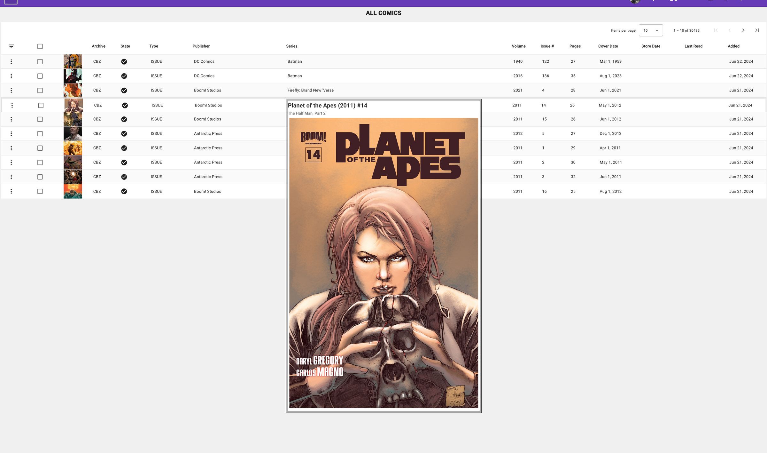Viewport: 767px width, 453px height.
Task: Check the checkbox on the Firefly: Brand New 'Verse row
Action: click(40, 90)
